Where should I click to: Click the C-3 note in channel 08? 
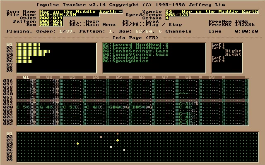click(183, 104)
